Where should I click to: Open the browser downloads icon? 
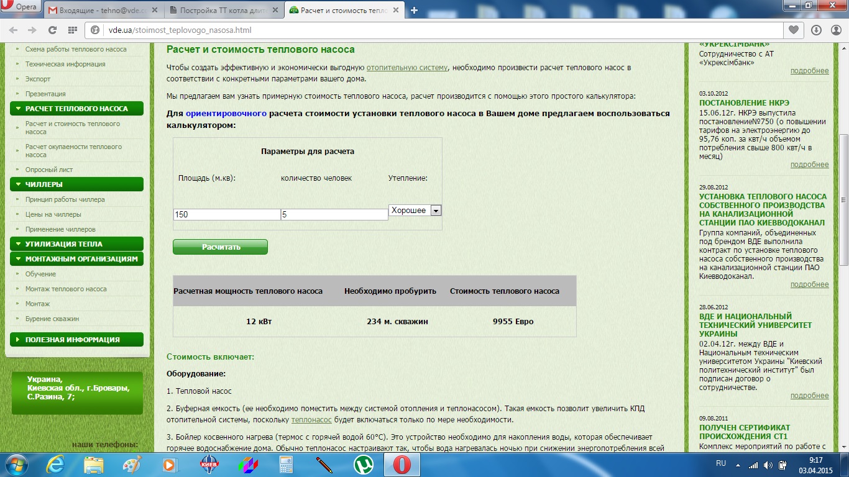pos(817,30)
